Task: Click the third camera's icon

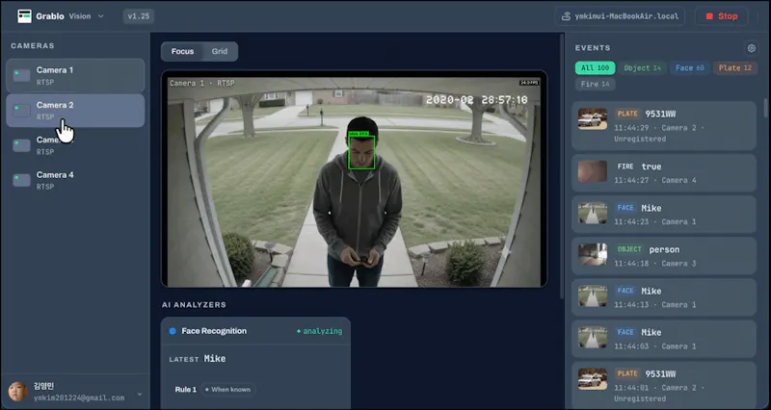Action: pos(21,145)
